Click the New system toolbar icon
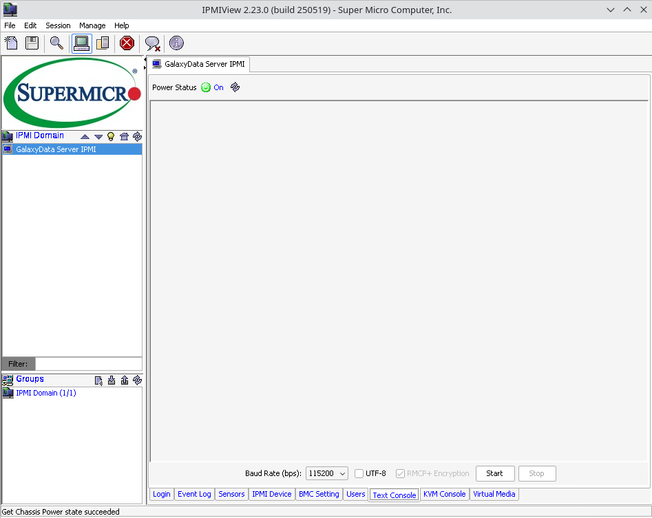 11,43
